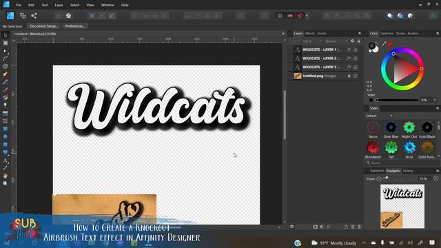Open the Default styles category dropdown
The width and height of the screenshot is (441, 248).
pos(379,116)
